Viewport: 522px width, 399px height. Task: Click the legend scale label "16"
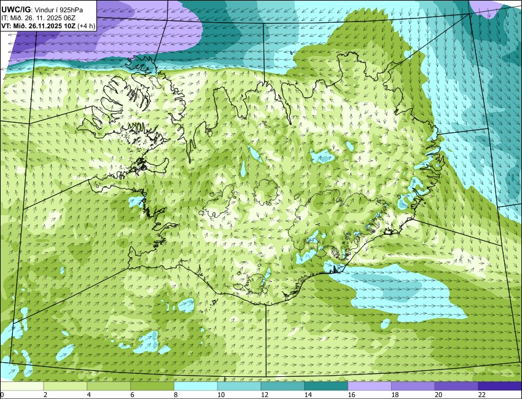click(351, 395)
